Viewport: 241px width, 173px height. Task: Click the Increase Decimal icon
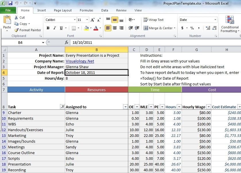pyautogui.click(x=208, y=28)
